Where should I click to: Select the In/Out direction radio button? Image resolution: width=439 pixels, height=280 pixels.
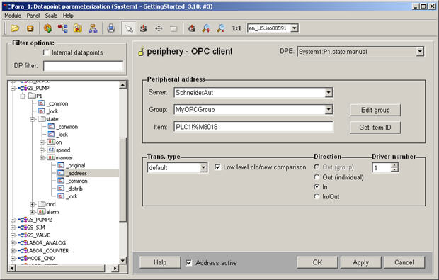pyautogui.click(x=317, y=196)
